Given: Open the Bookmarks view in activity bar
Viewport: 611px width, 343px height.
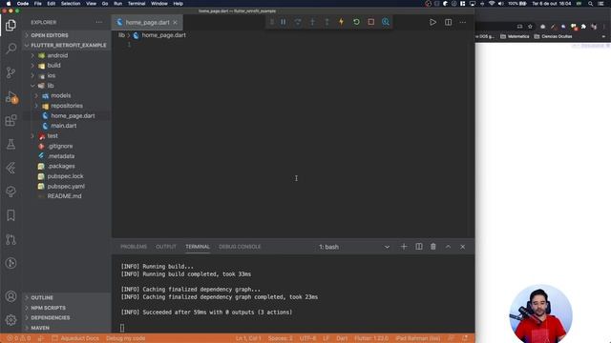Looking at the screenshot, I should [11, 215].
